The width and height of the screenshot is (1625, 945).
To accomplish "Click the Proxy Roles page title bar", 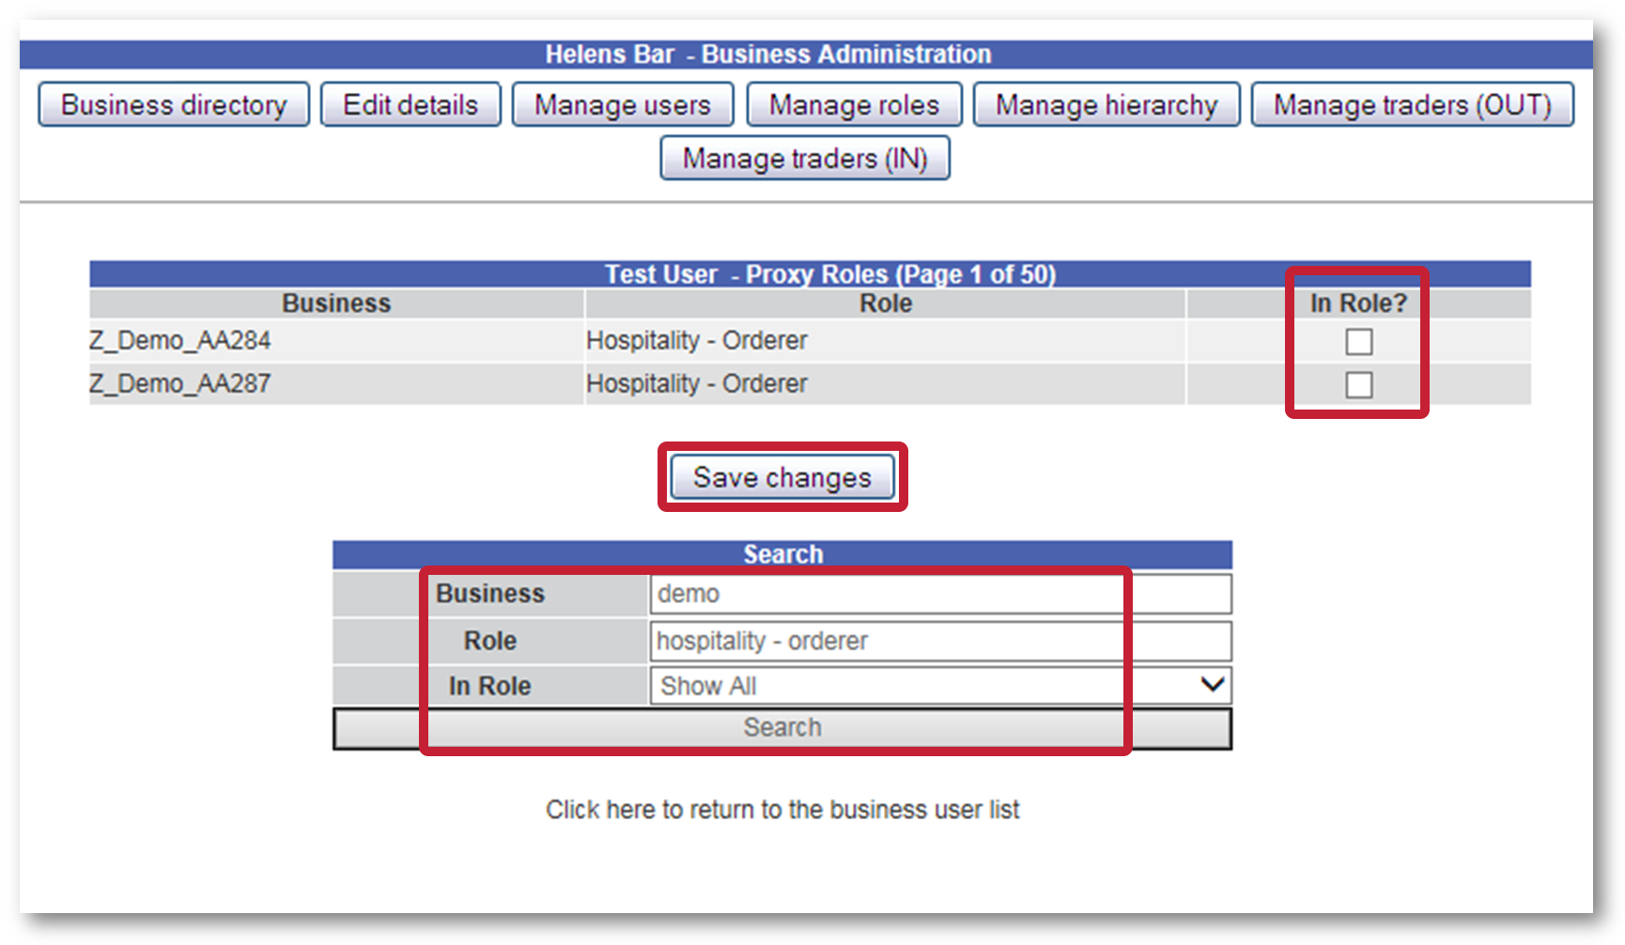I will pos(832,274).
